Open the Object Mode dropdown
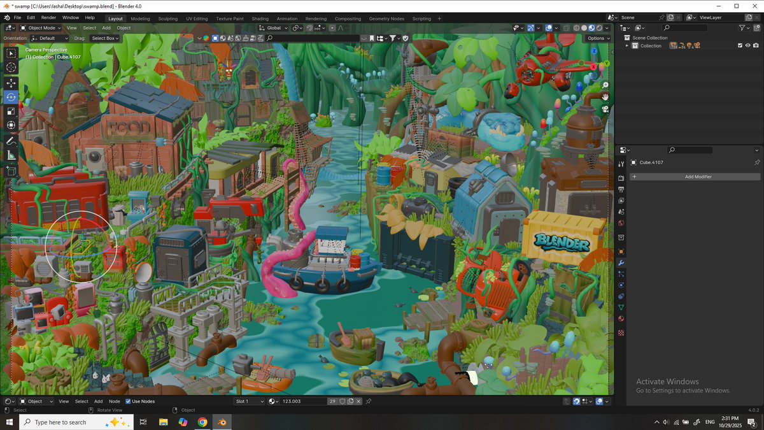Viewport: 764px width, 430px height. pos(41,27)
